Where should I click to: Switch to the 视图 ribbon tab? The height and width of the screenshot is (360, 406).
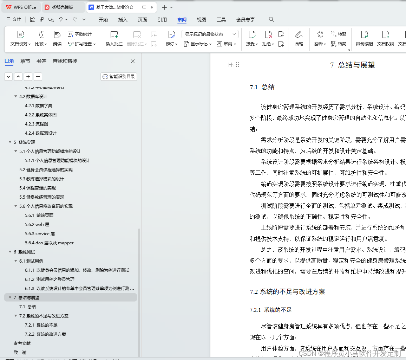[202, 20]
